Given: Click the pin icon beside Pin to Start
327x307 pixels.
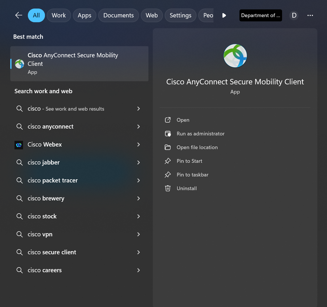Looking at the screenshot, I should pyautogui.click(x=168, y=161).
